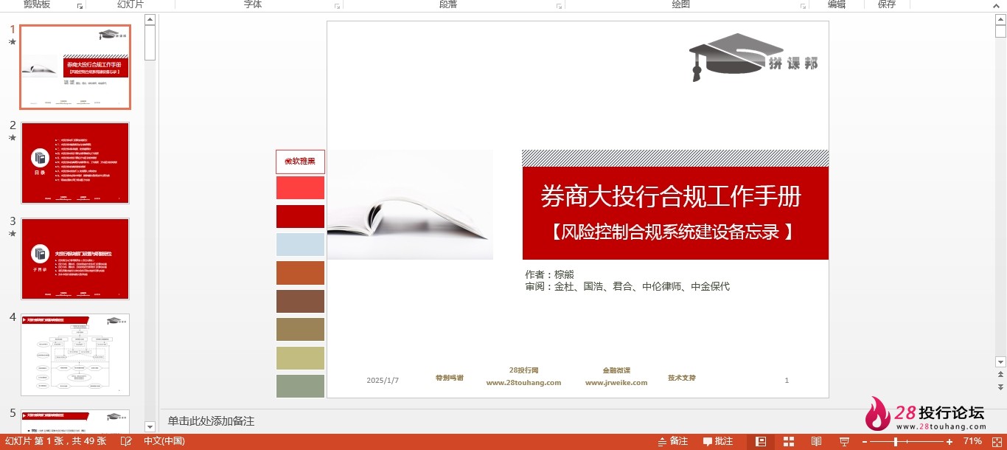The image size is (1007, 450).
Task: Open the 字体 dialog launcher
Action: click(337, 6)
